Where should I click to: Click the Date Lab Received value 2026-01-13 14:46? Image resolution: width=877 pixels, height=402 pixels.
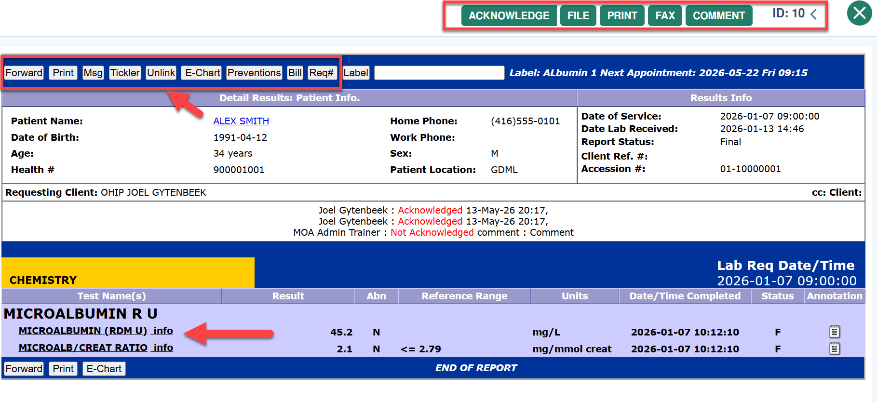[x=762, y=129]
